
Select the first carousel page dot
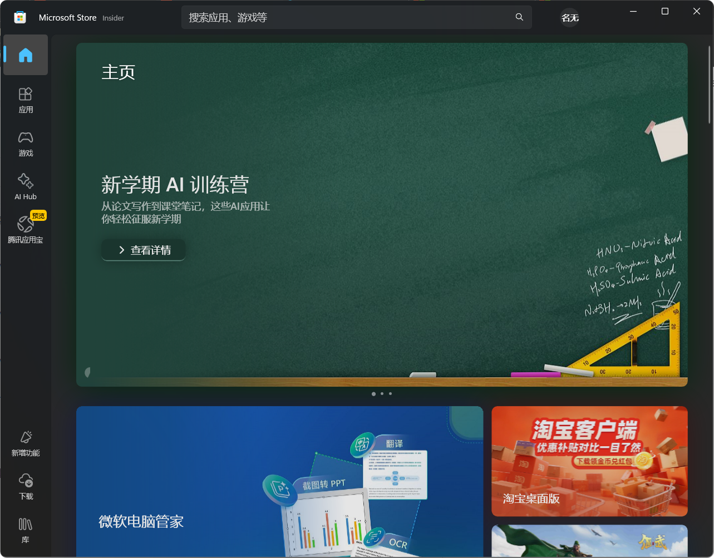pyautogui.click(x=373, y=394)
